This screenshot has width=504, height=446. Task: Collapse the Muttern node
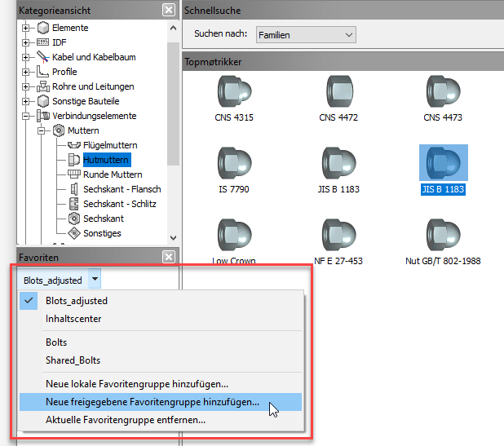[41, 130]
